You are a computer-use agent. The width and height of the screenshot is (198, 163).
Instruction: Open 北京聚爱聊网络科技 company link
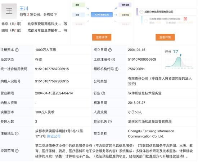[x=44, y=24]
